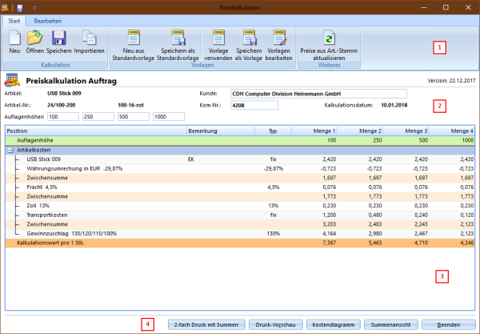Click the Beenden button

449,325
